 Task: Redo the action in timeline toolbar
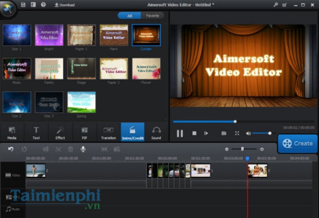tap(24, 149)
